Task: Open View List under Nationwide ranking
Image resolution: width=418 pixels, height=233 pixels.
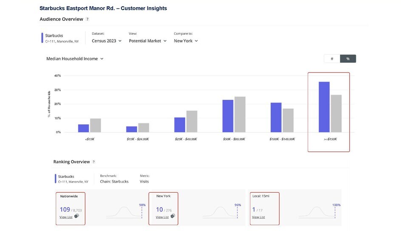Action: [66, 217]
